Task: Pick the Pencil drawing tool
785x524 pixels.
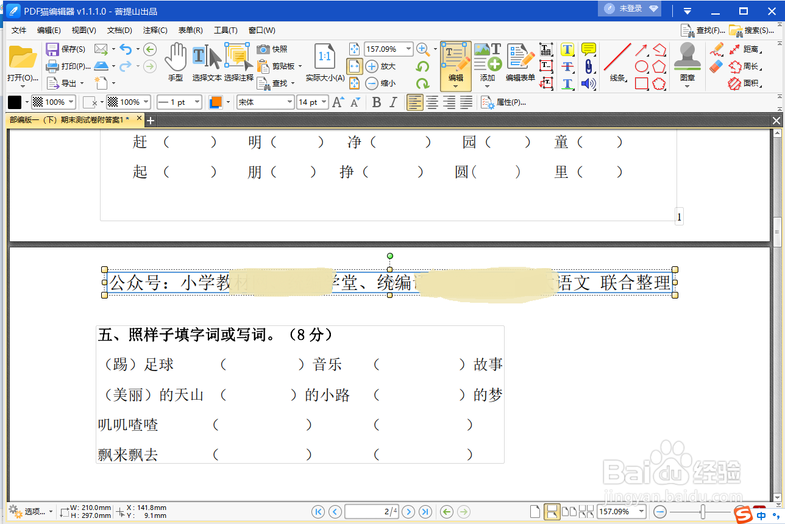Action: [x=717, y=49]
